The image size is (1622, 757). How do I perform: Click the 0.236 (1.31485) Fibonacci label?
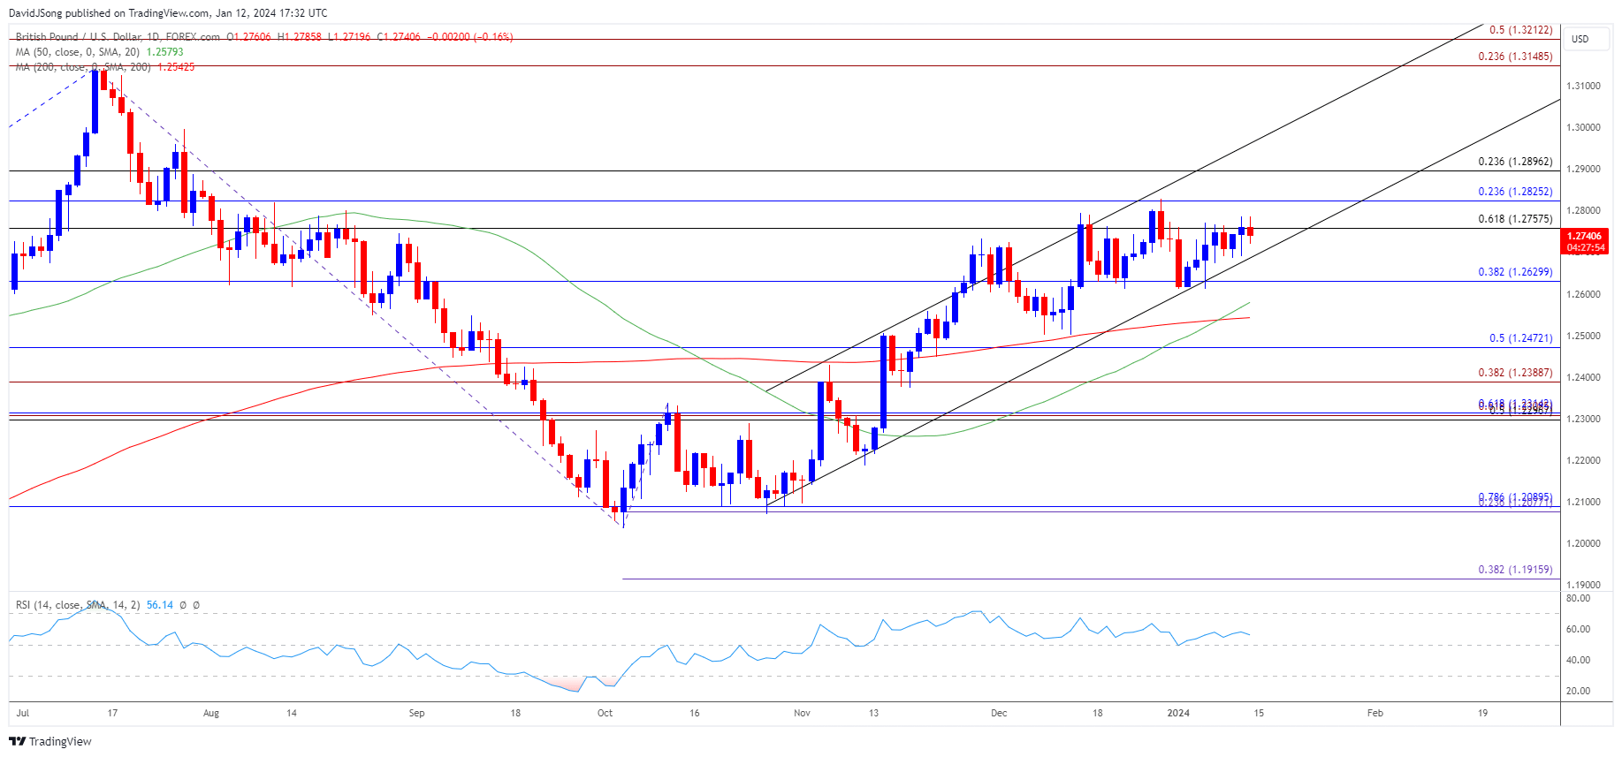pyautogui.click(x=1515, y=57)
